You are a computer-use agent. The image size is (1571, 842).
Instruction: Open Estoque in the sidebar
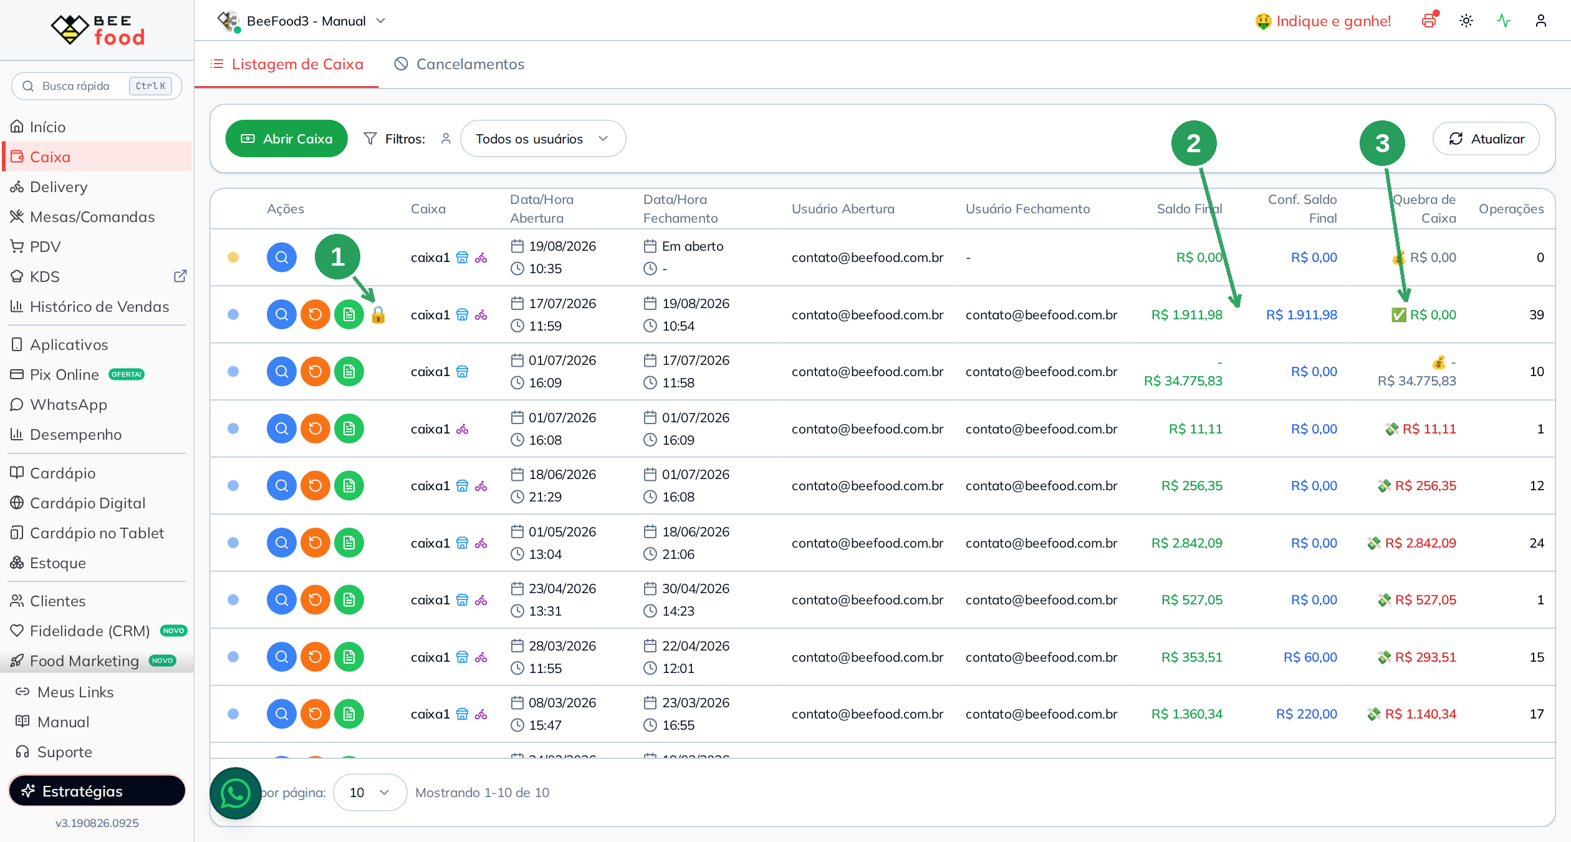point(97,563)
